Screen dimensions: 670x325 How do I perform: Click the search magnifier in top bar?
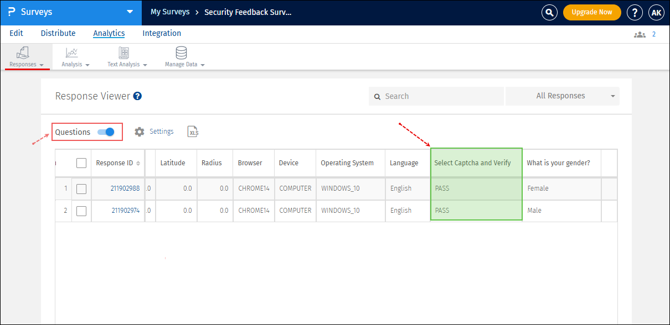[x=549, y=12]
